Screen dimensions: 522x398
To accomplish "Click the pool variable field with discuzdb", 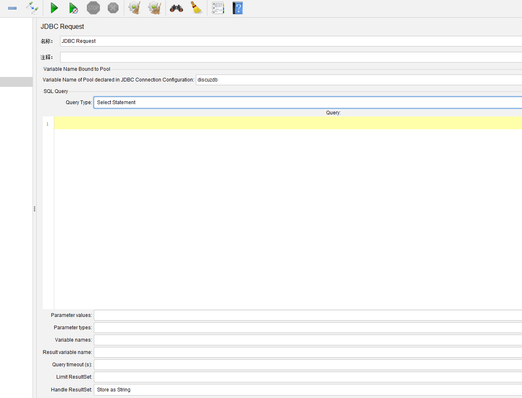I will (359, 80).
